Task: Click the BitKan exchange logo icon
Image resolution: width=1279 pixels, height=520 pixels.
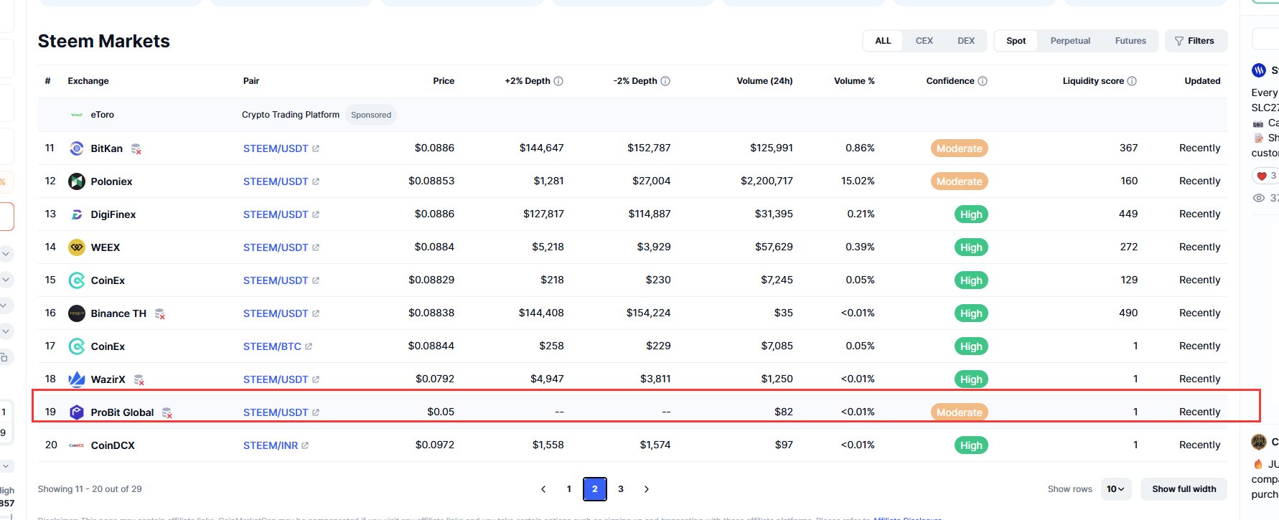Action: pyautogui.click(x=77, y=148)
